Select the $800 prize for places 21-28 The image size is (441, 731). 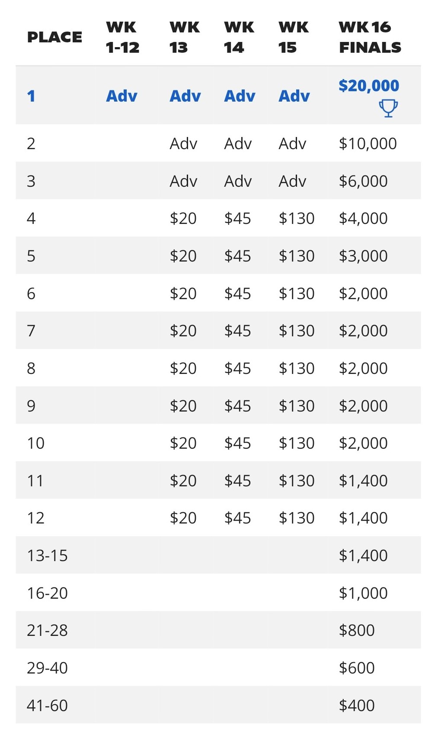[357, 630]
